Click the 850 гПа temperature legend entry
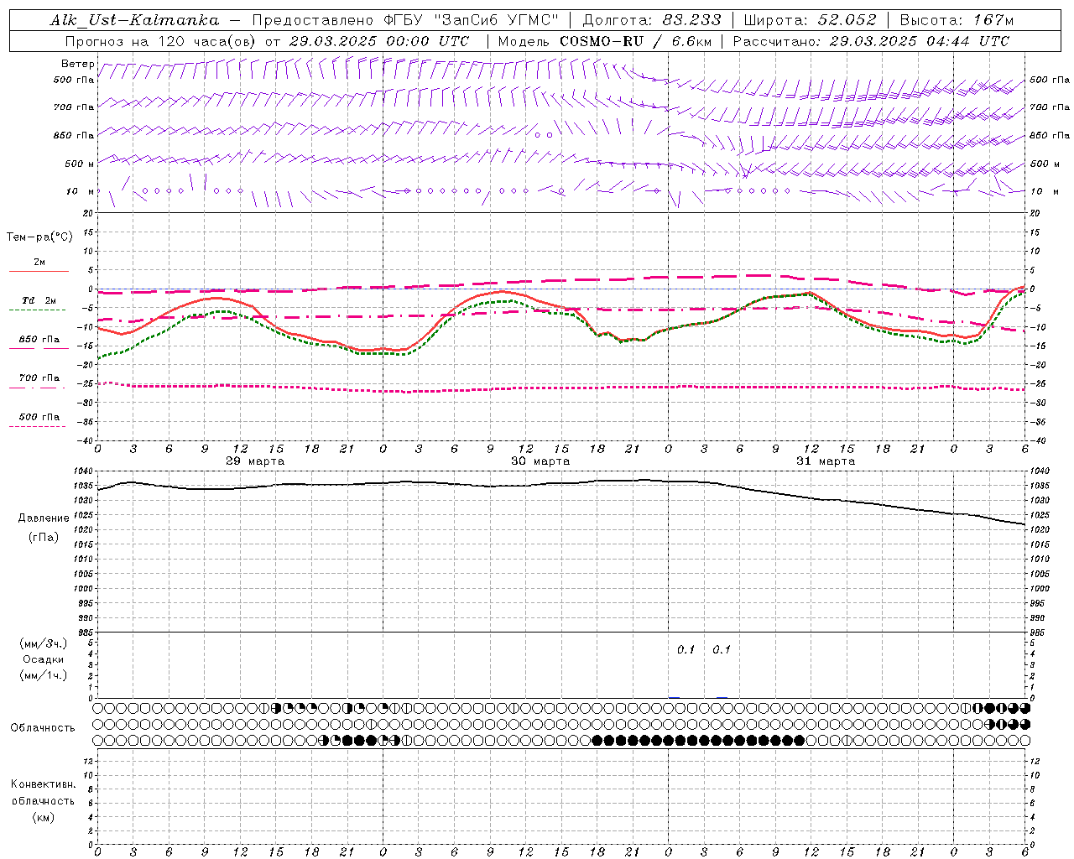This screenshot has width=1074, height=859. (x=39, y=340)
